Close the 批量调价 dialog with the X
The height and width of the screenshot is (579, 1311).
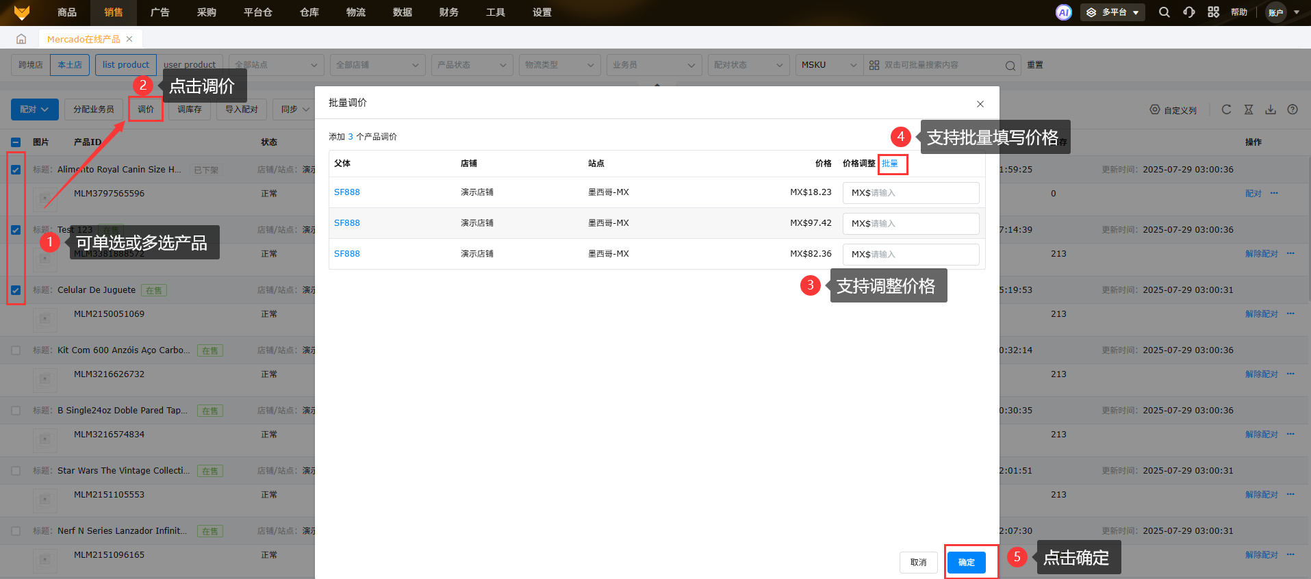click(980, 104)
